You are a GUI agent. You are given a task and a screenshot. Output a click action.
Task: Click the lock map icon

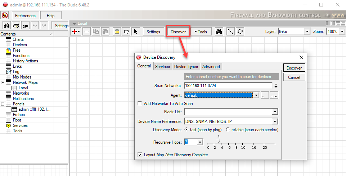tap(117, 32)
